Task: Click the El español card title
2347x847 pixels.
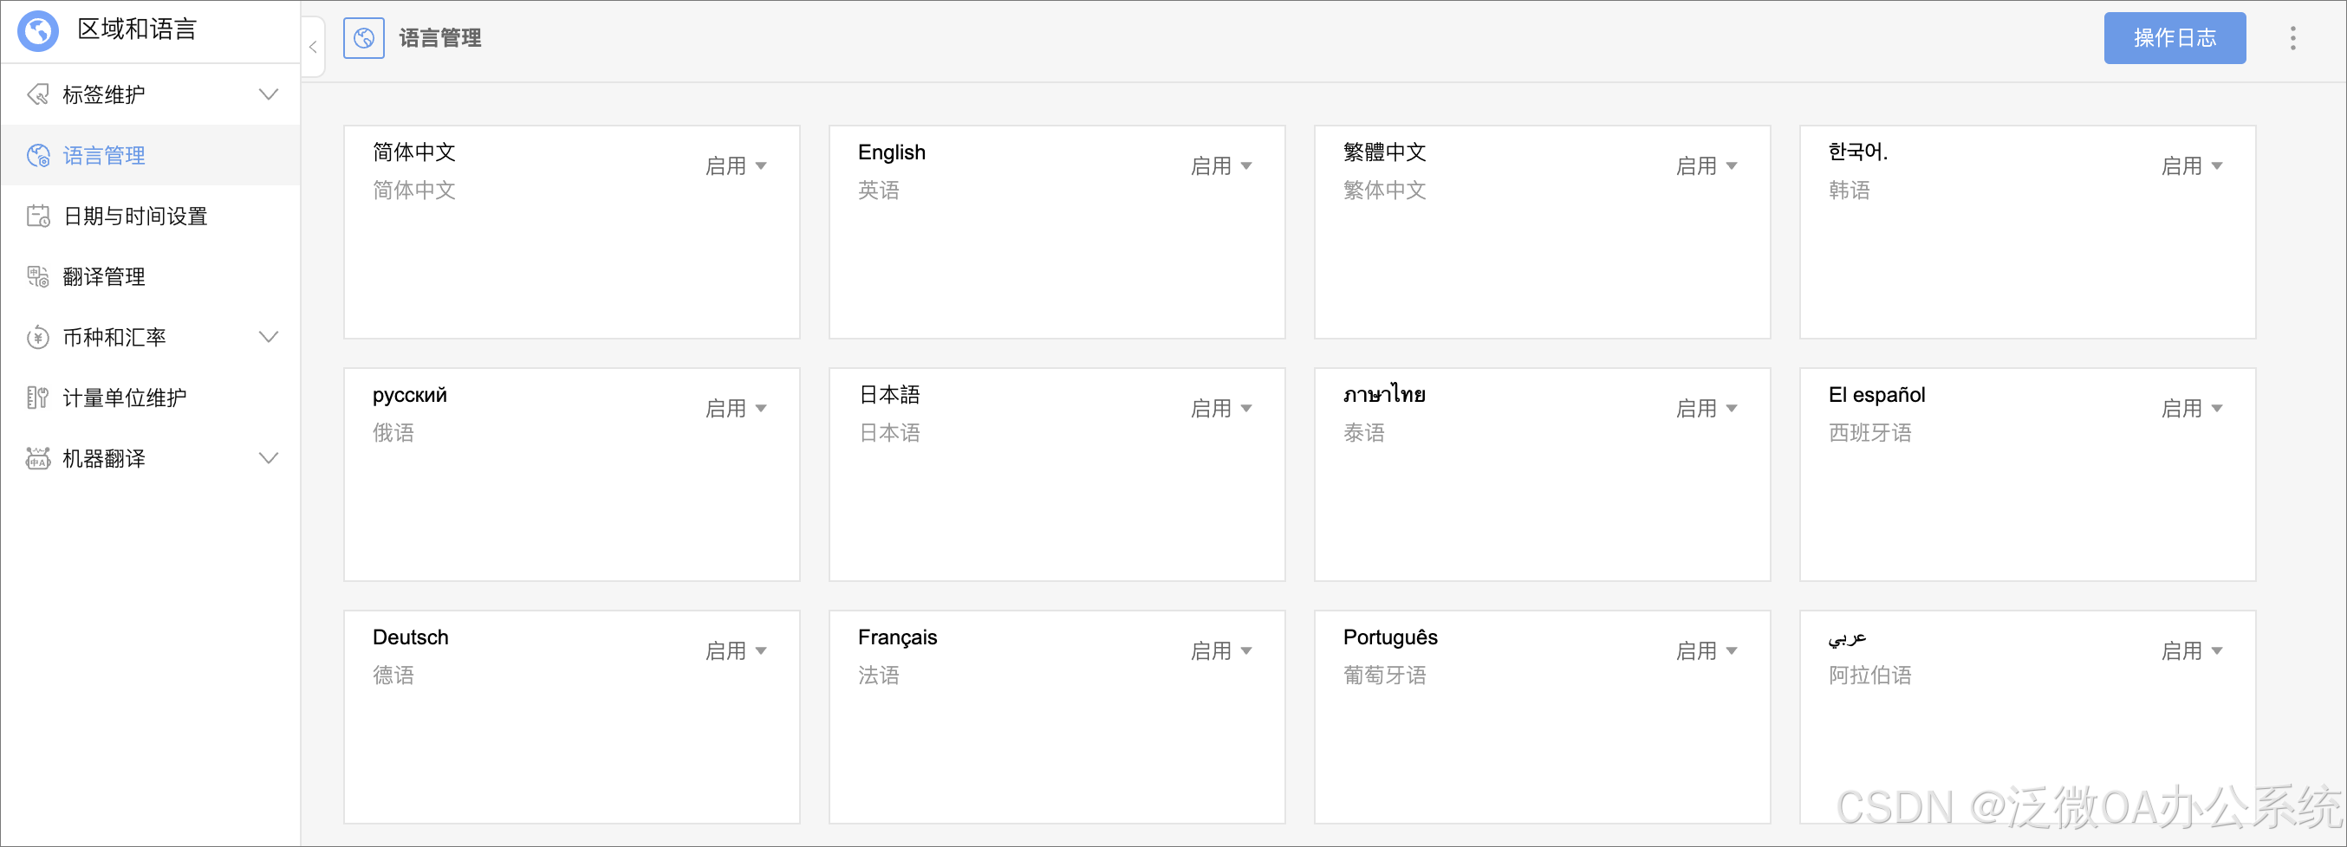Action: tap(1877, 394)
